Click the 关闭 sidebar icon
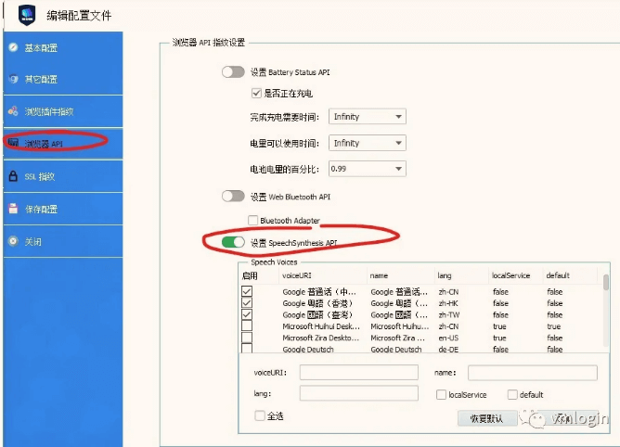The height and width of the screenshot is (447, 620). pos(13,241)
